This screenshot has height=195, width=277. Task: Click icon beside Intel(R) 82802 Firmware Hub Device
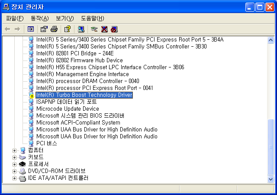coord(31,61)
